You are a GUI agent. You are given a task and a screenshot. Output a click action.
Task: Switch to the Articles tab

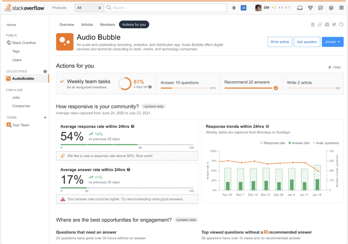[87, 25]
